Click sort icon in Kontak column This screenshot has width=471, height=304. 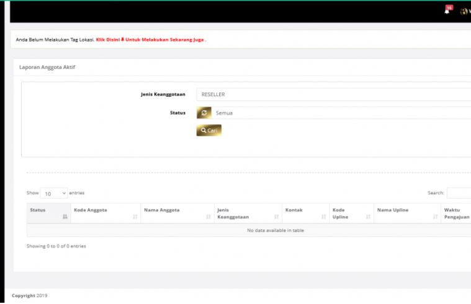[323, 217]
